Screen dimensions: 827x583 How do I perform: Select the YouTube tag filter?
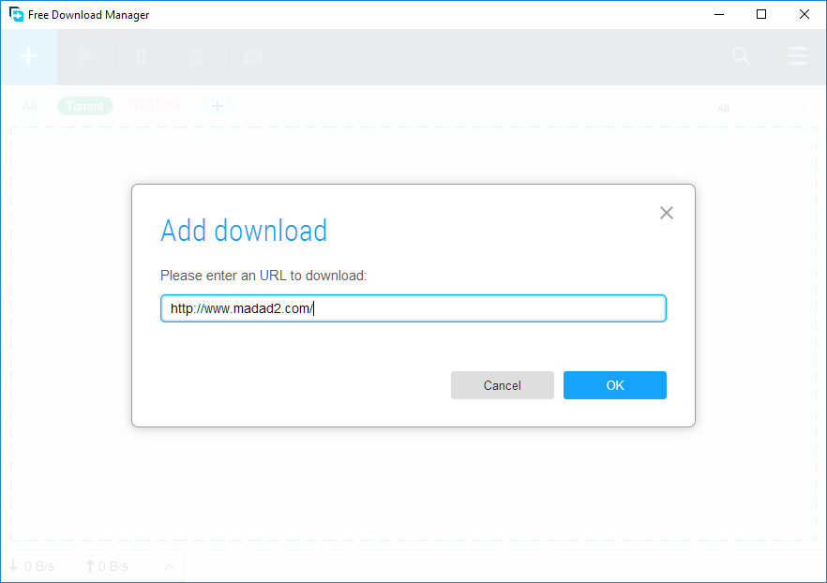[156, 107]
